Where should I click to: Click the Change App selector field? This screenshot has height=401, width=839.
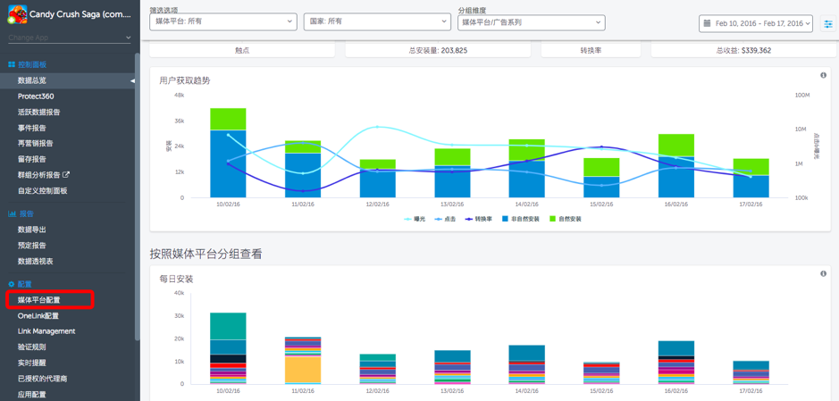70,38
